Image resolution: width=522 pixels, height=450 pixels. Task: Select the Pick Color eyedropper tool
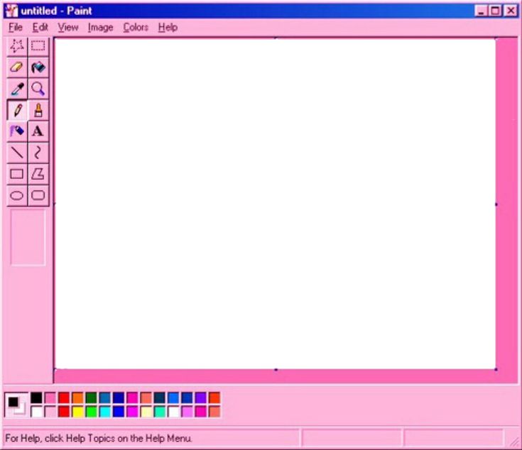tap(17, 89)
